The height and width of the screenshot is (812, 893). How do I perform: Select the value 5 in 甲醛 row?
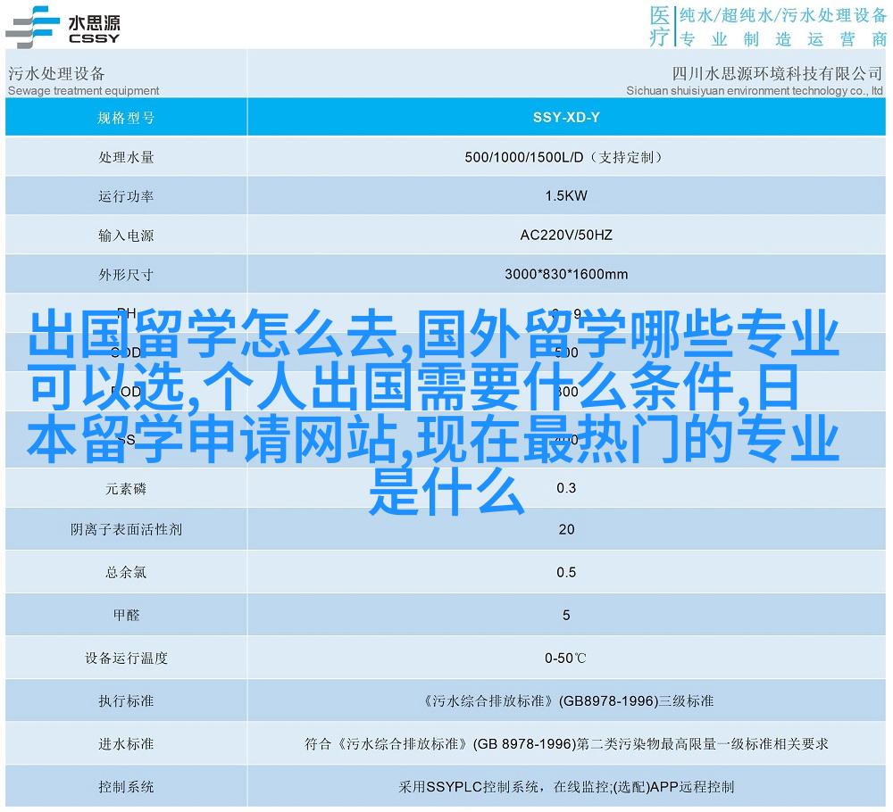[566, 615]
